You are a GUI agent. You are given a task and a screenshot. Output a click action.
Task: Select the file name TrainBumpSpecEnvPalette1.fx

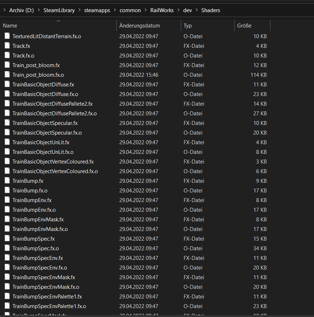[47, 297]
